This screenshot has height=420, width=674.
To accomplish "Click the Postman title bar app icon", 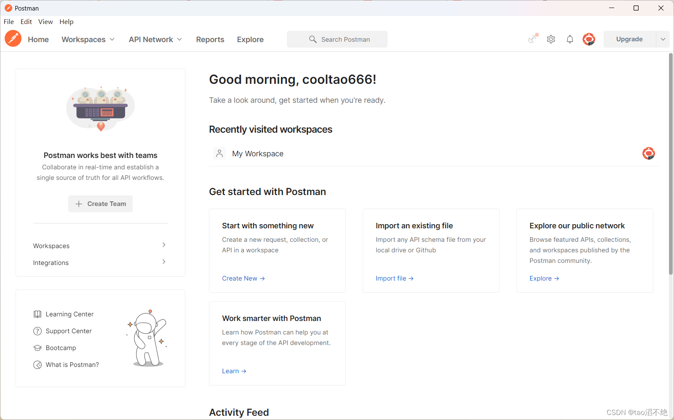I will [8, 8].
